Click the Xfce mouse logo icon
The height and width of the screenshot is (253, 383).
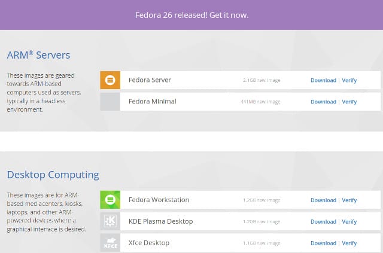click(x=110, y=243)
